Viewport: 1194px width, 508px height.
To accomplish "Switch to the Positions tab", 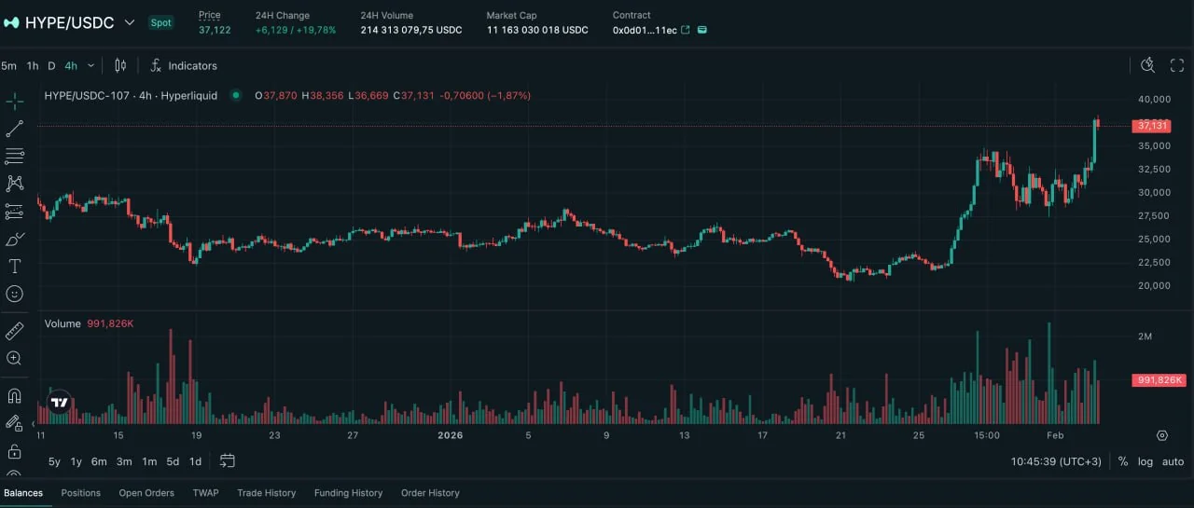I will click(x=80, y=493).
